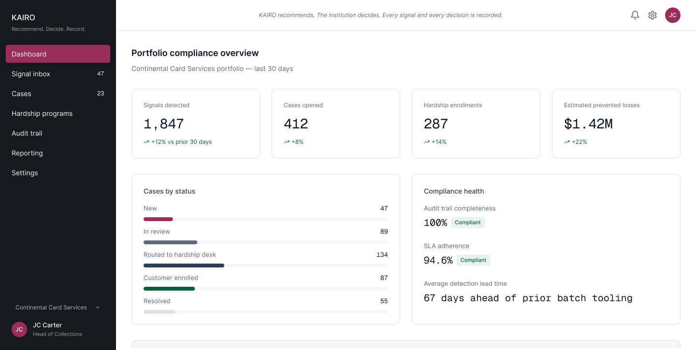
Task: Click the '+14%' change text
Action: 439,142
